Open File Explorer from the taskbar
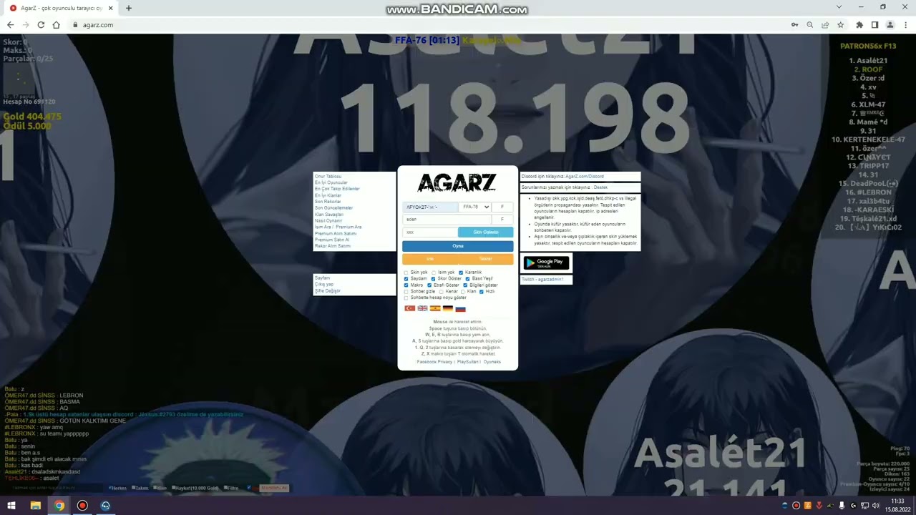Screen dimensions: 916x515 coord(35,506)
